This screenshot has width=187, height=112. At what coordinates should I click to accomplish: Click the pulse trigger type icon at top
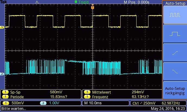click(37, 2)
